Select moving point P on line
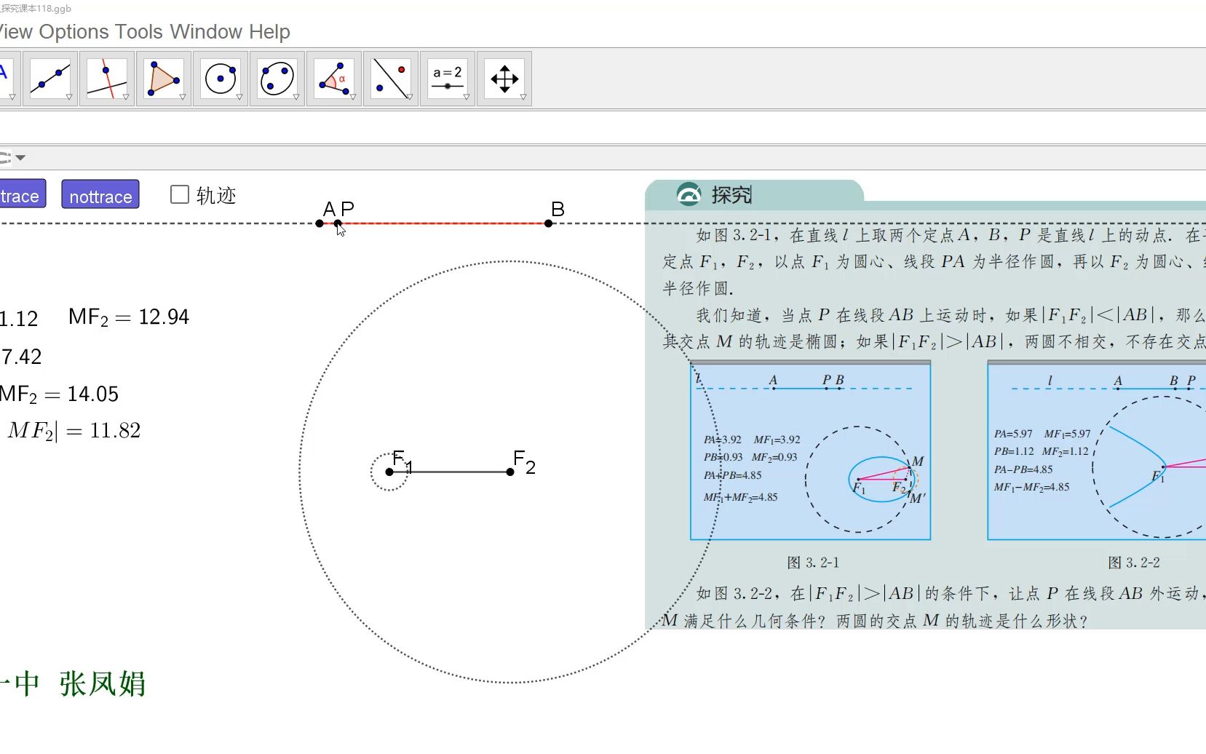Screen dimensions: 1206x754 click(x=338, y=223)
